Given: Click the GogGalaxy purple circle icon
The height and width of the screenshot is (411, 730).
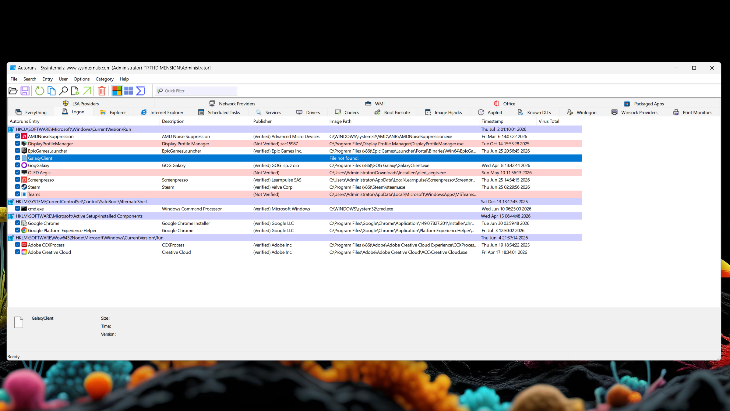Looking at the screenshot, I should [x=24, y=165].
